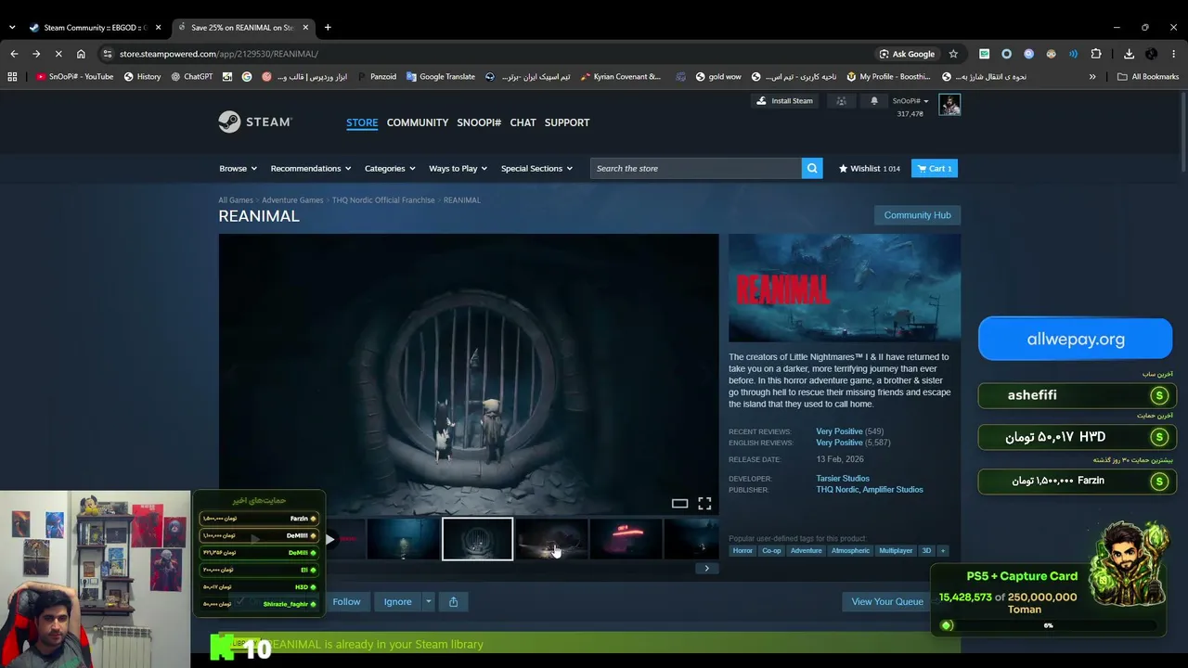Image resolution: width=1188 pixels, height=668 pixels.
Task: Open the Ignore options dropdown arrow
Action: tap(428, 602)
